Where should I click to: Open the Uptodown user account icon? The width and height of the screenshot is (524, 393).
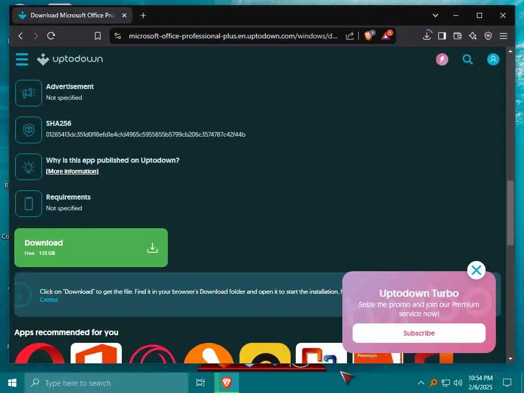[x=493, y=59]
